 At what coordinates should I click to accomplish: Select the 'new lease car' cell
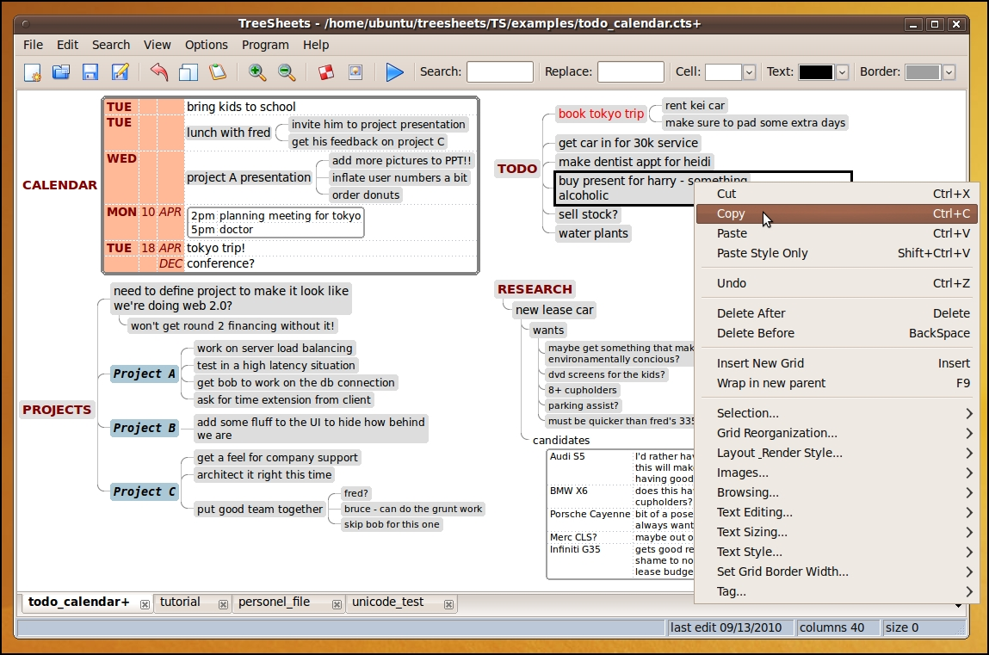(554, 310)
